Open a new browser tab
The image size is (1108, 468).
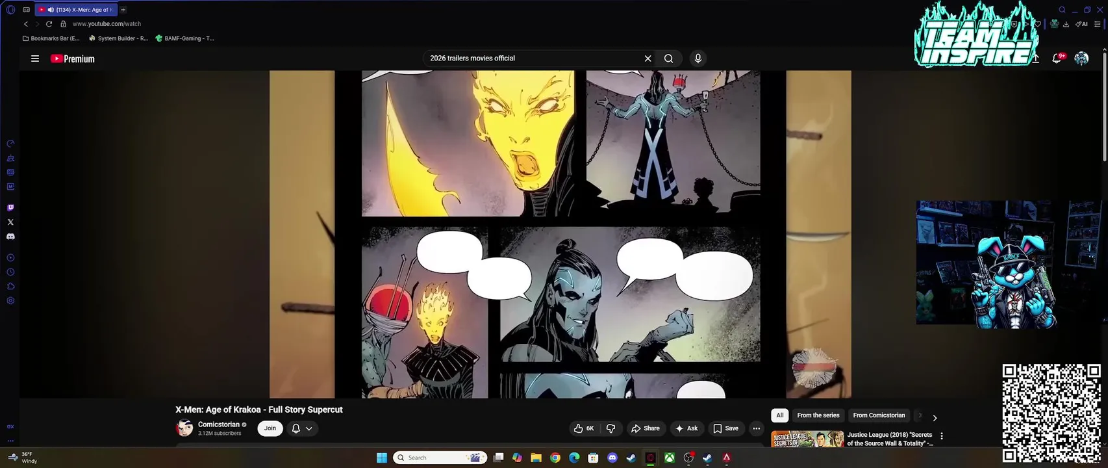point(123,10)
